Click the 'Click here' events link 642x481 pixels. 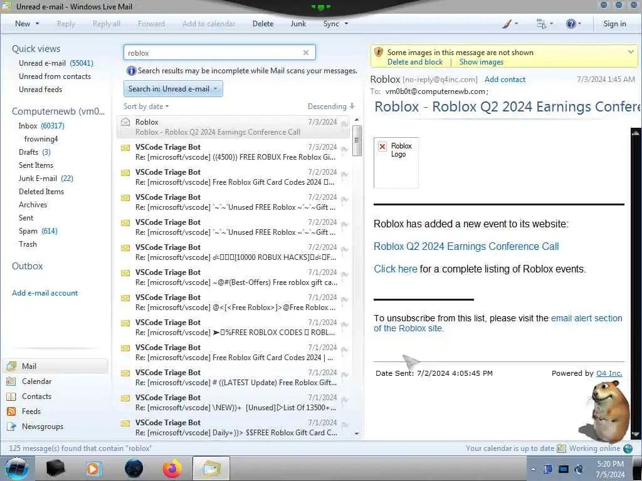coord(395,269)
